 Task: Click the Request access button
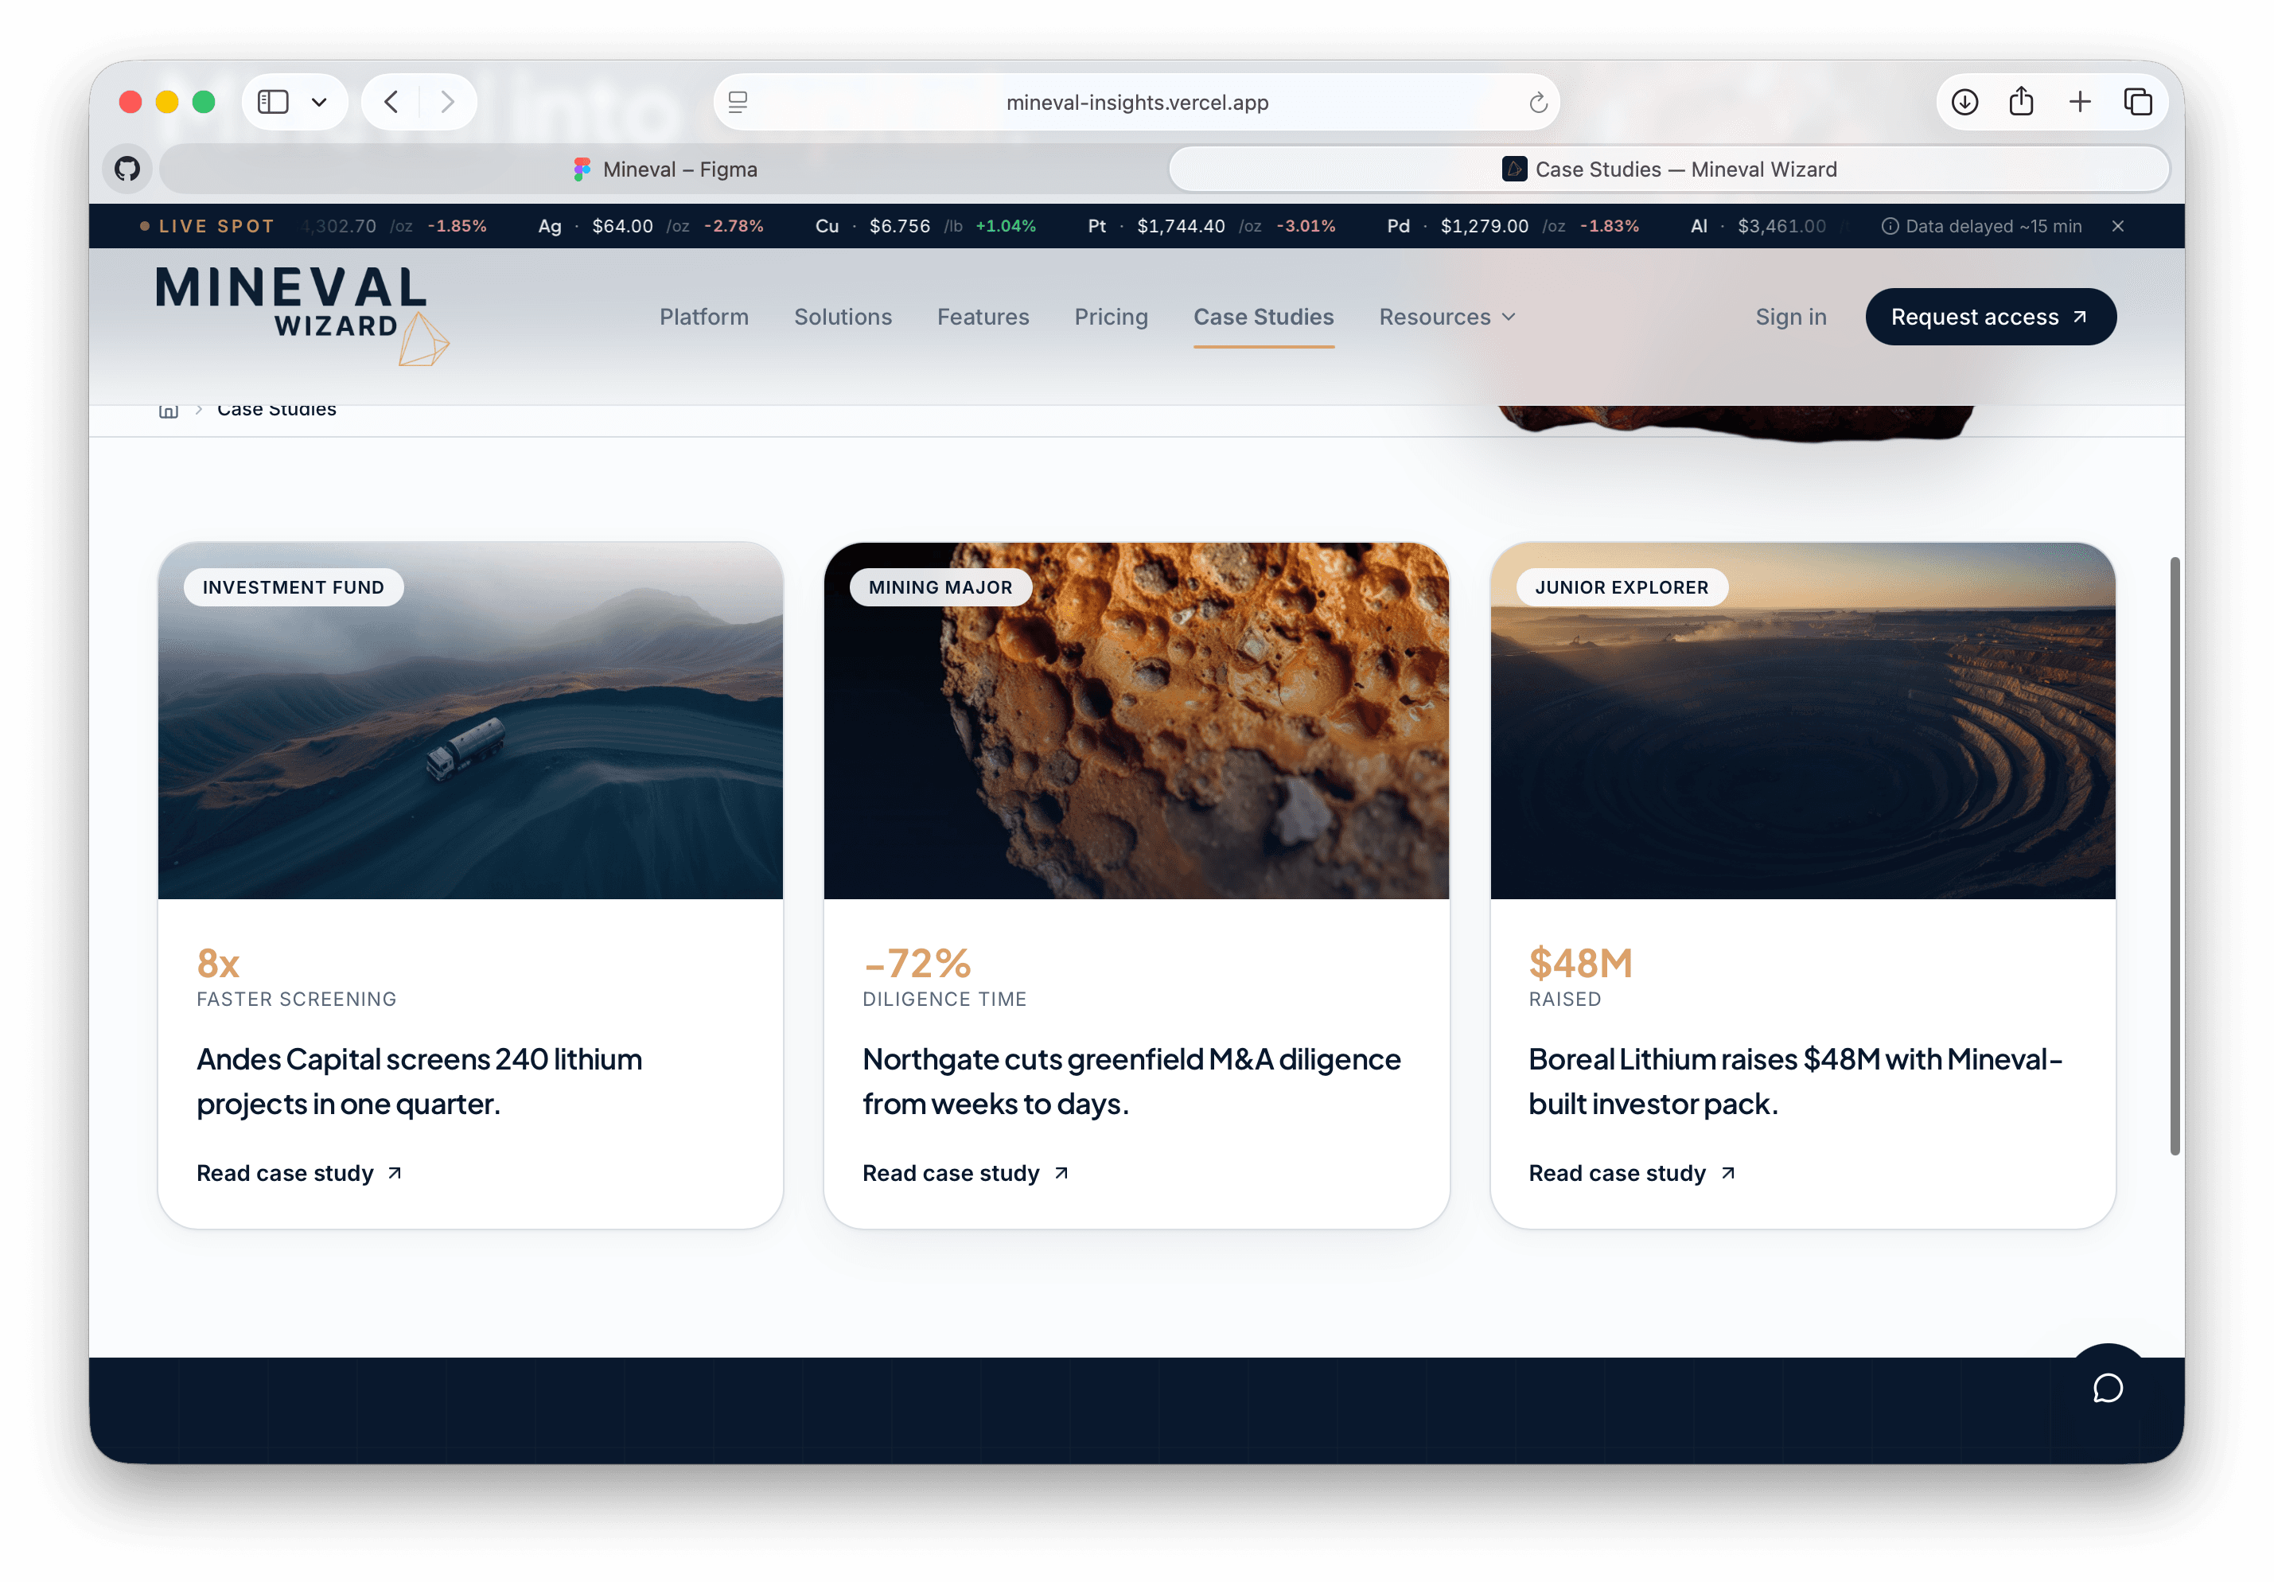click(1991, 317)
